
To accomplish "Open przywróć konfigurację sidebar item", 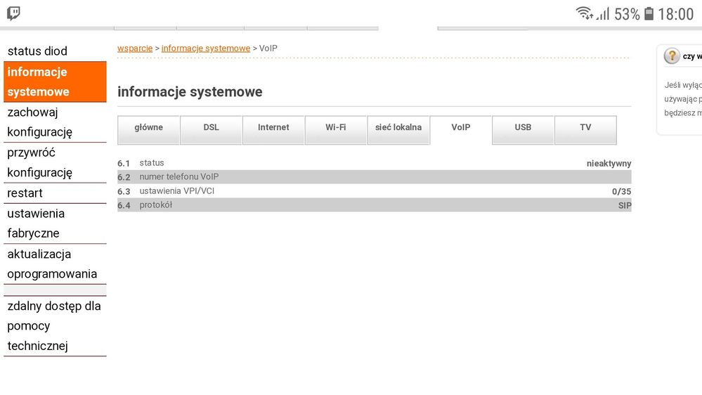I will click(x=55, y=162).
